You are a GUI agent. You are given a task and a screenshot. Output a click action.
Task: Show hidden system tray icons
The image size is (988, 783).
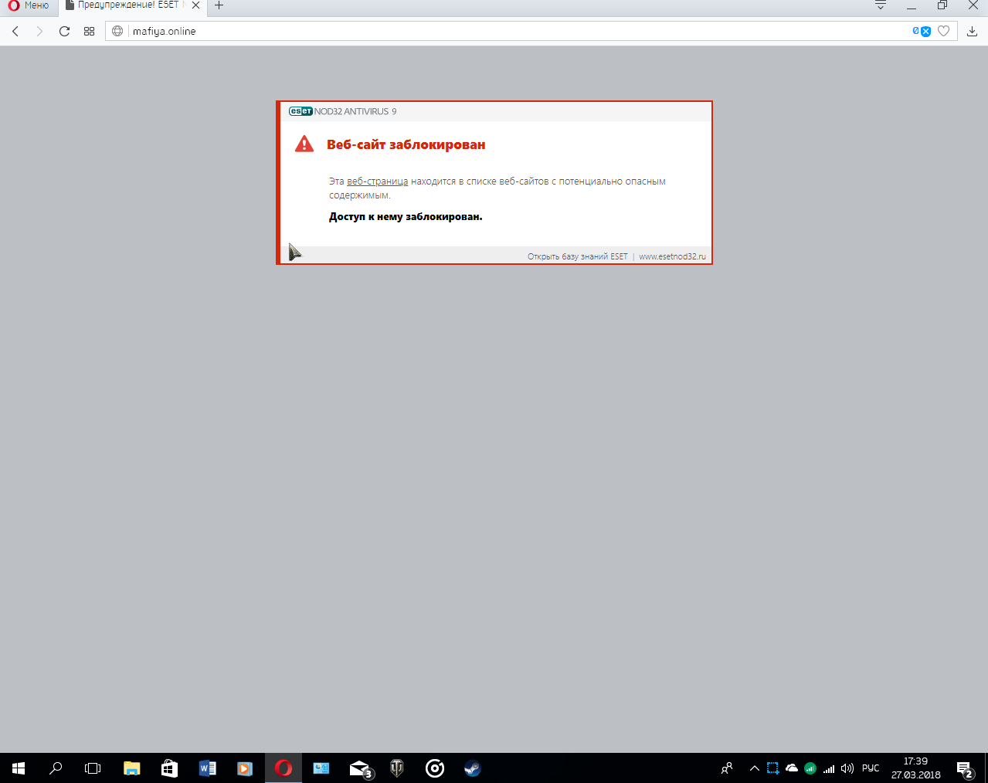[x=754, y=768]
